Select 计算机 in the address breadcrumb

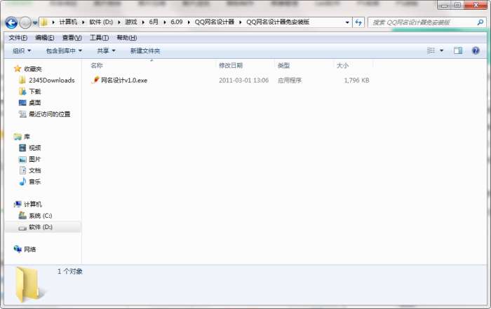coord(68,22)
